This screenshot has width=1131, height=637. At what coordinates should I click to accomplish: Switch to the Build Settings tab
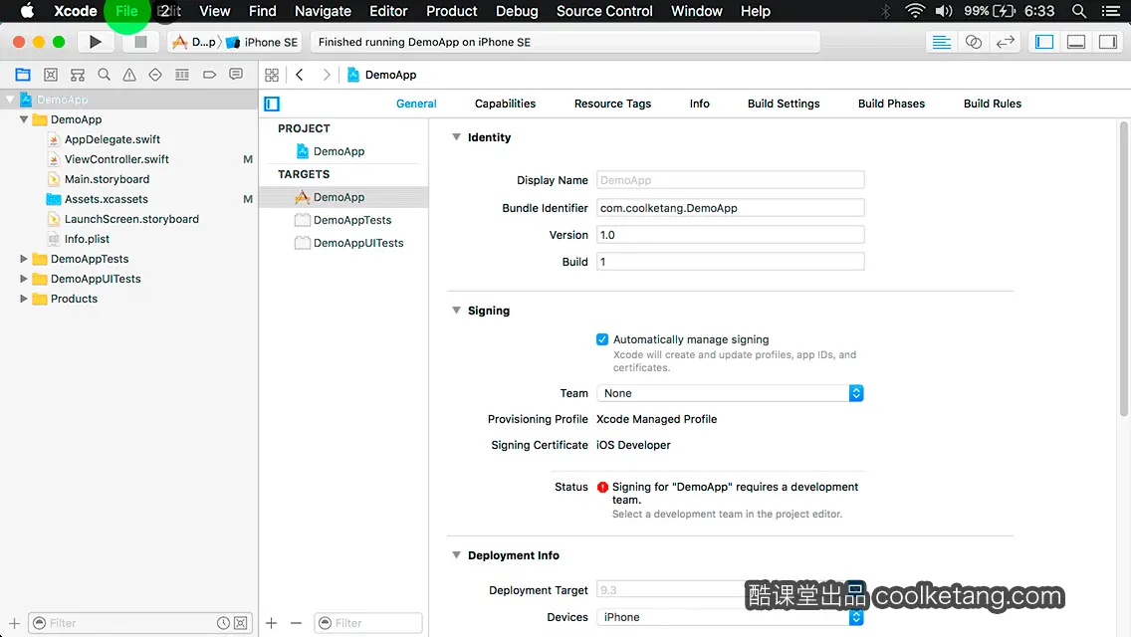point(784,104)
